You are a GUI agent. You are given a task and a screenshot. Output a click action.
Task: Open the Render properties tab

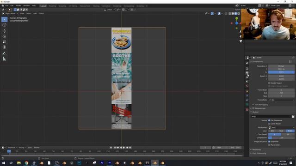coord(247,69)
